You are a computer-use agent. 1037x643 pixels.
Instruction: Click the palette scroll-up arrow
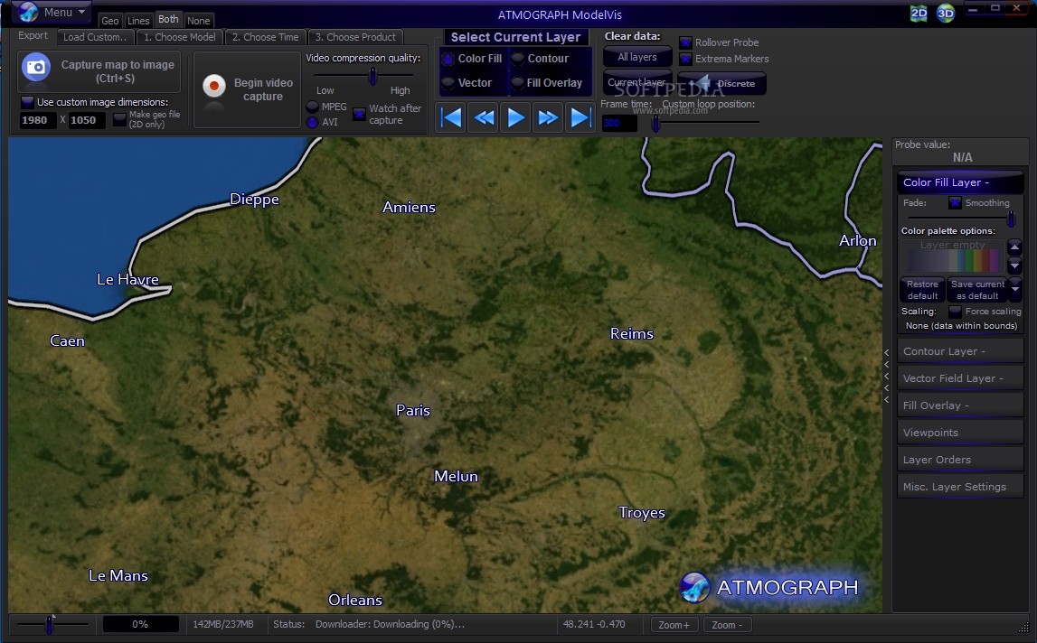(1014, 247)
